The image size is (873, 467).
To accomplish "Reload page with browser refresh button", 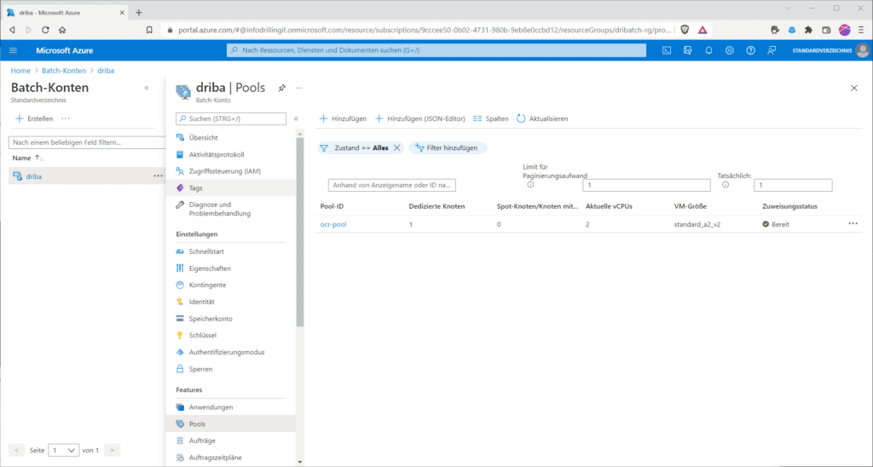I will (x=46, y=30).
